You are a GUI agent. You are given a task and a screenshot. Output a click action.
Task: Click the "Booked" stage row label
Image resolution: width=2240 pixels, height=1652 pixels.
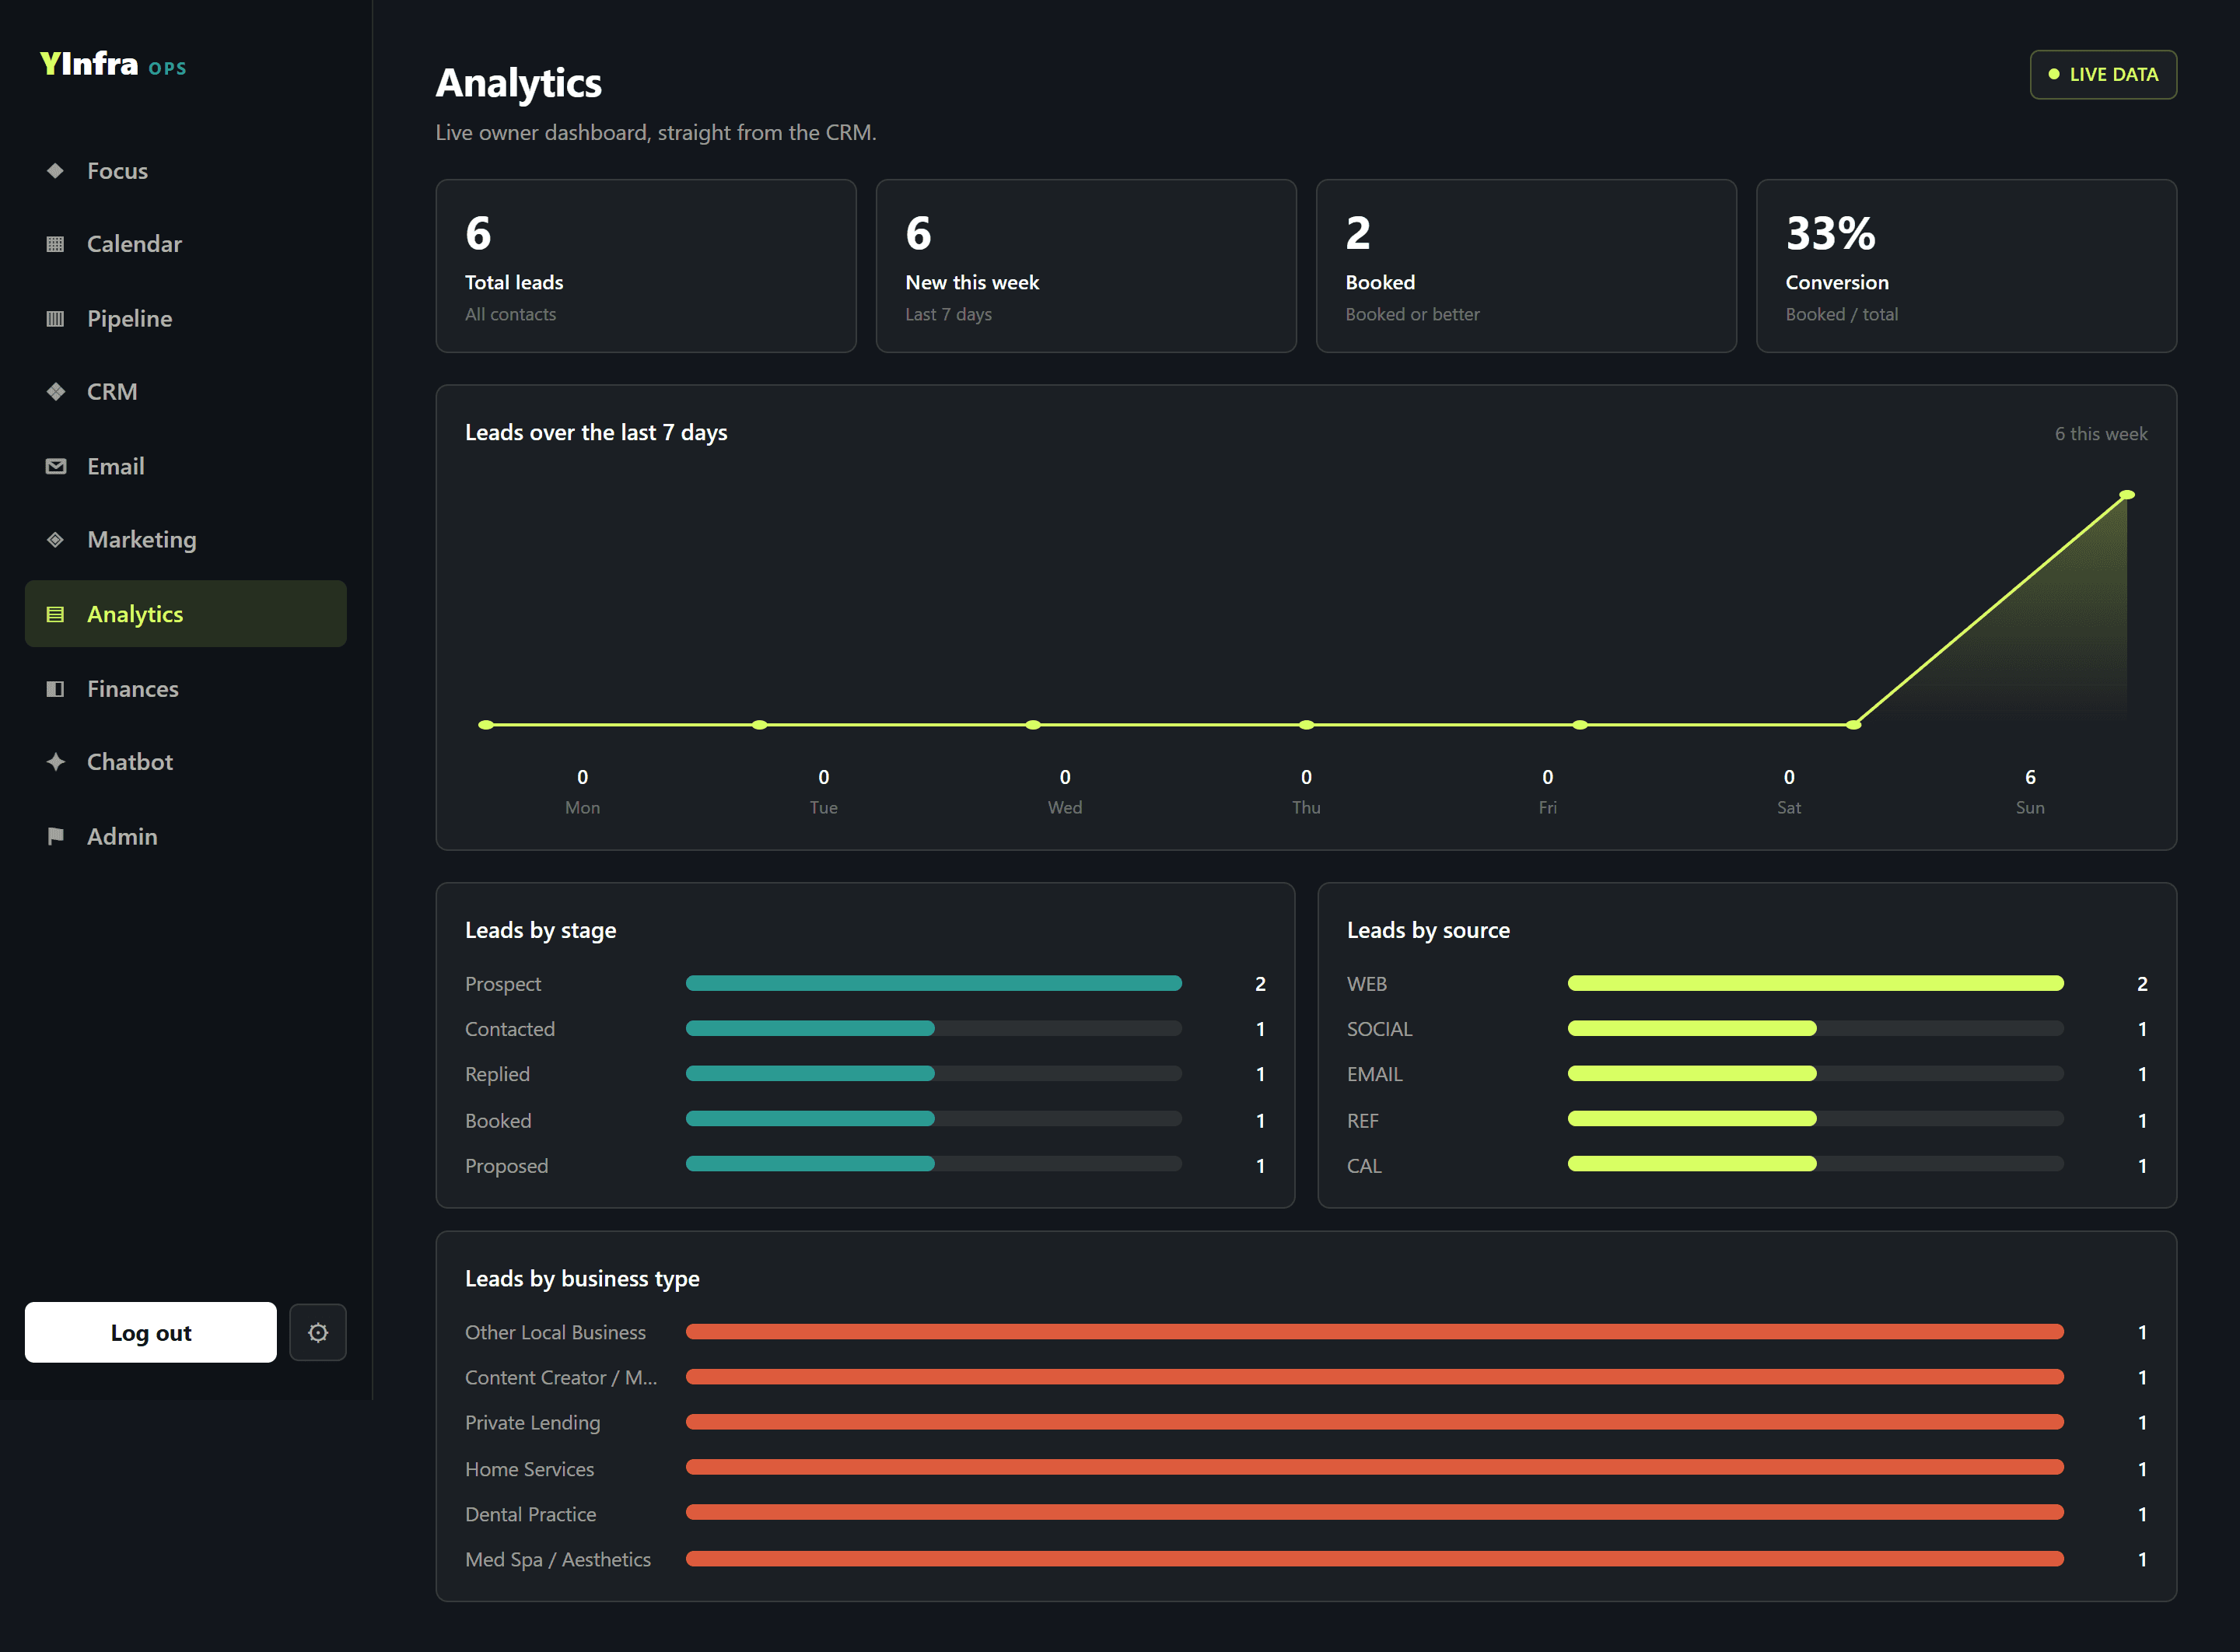[x=498, y=1121]
